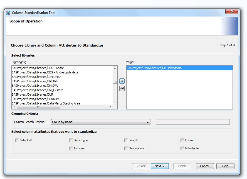Click the disabled Finish button

click(182, 166)
